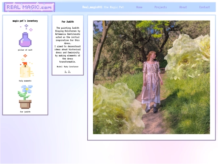Click the 'magic pet's inventory' heading
The width and height of the screenshot is (218, 164).
[x=25, y=21]
